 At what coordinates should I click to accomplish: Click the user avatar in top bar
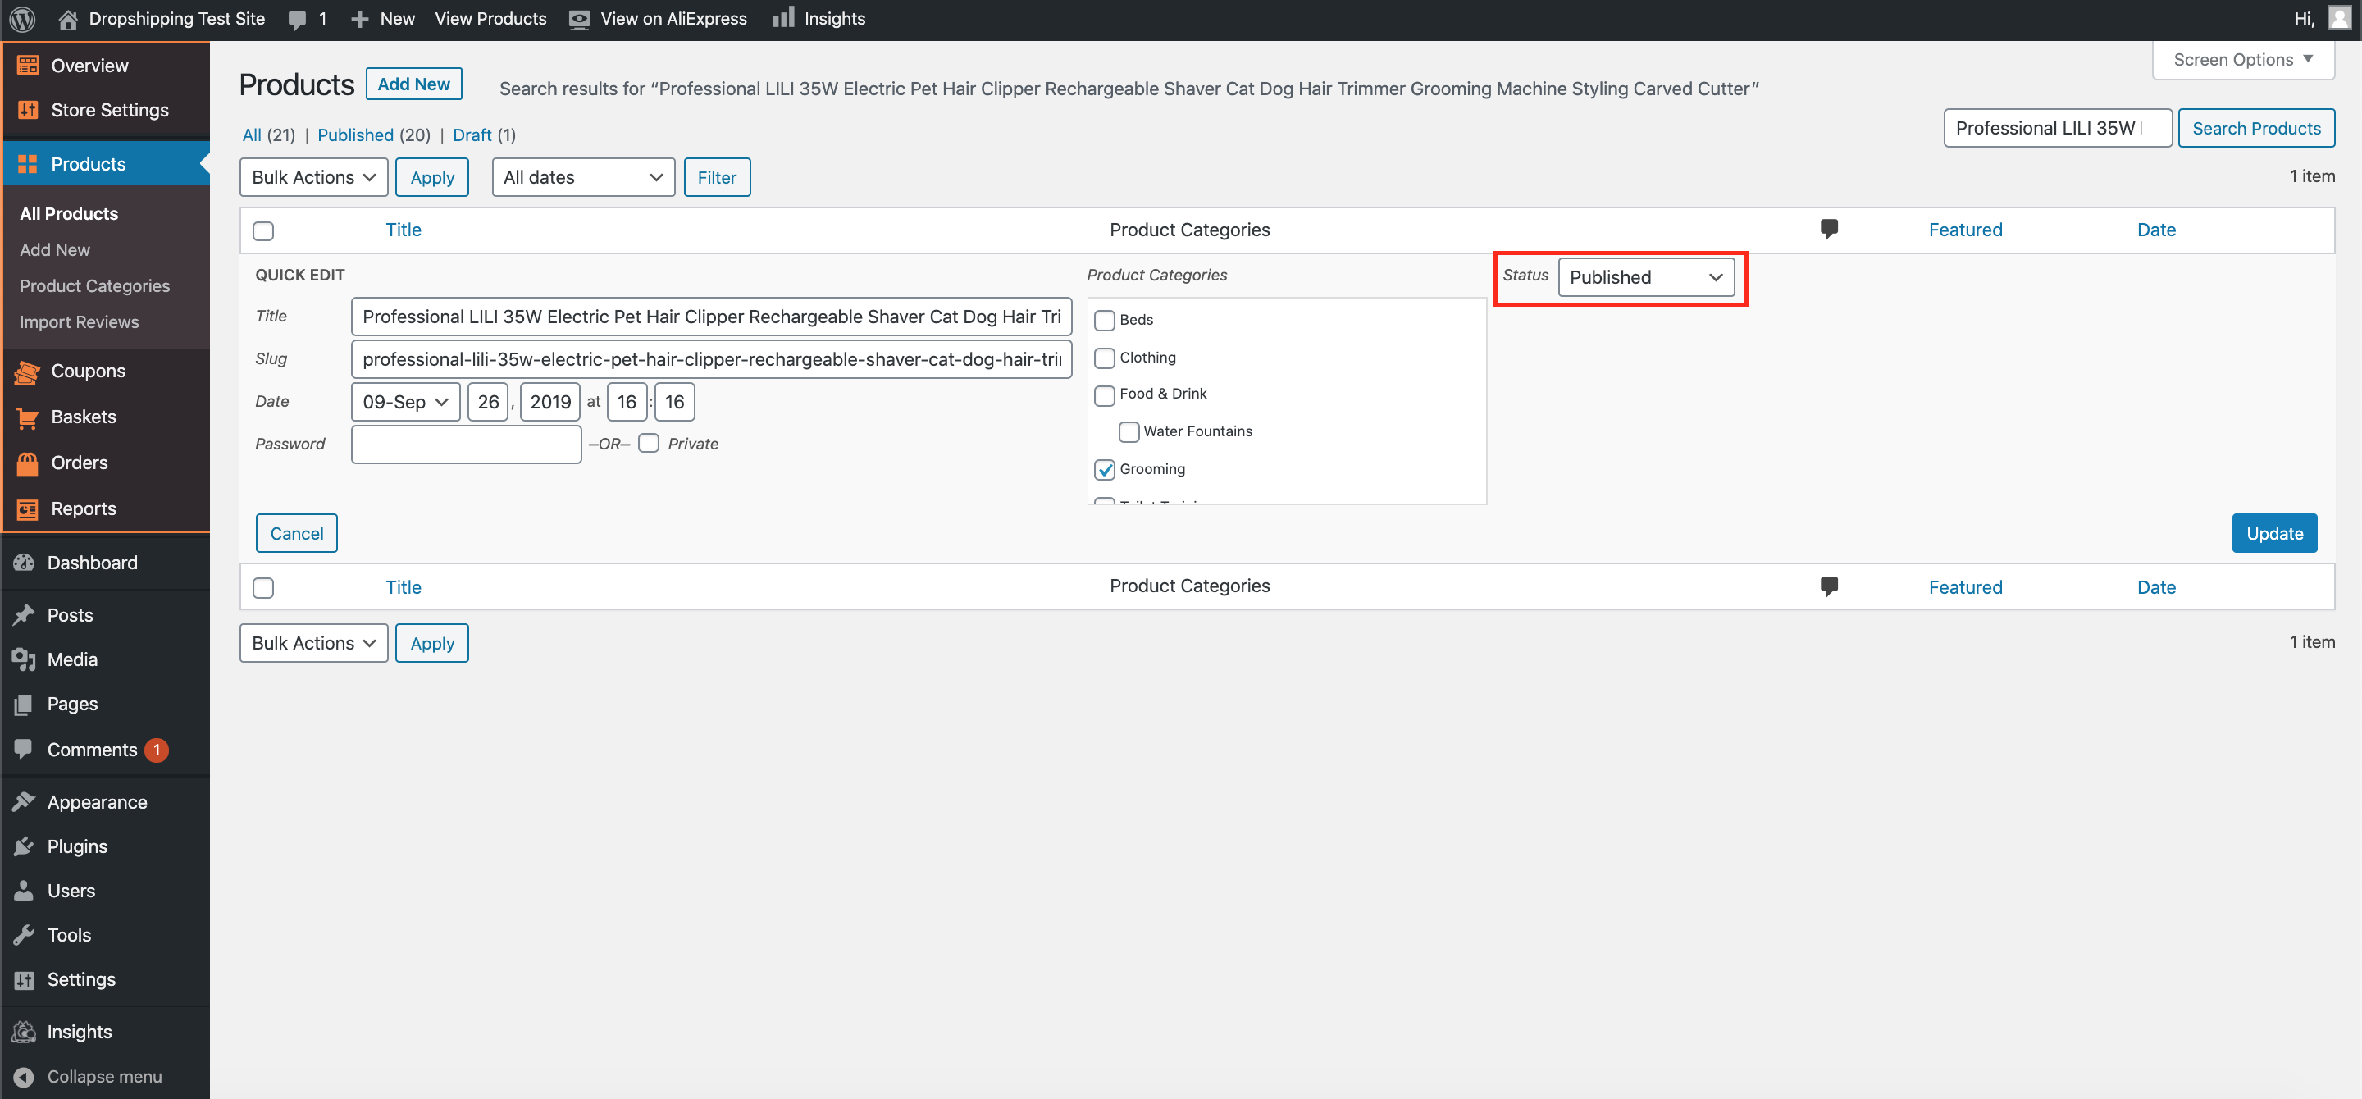point(2339,17)
